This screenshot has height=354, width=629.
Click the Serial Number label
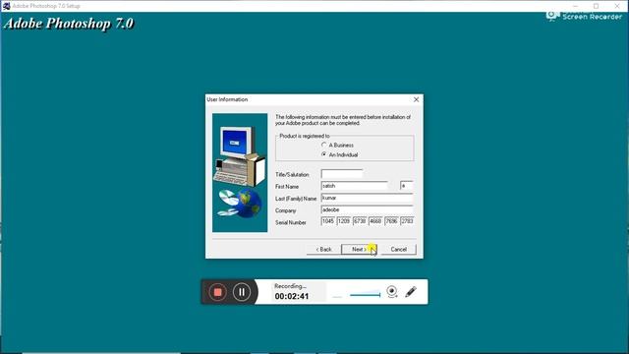291,222
